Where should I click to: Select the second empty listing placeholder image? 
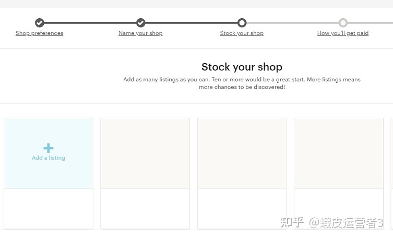(242, 153)
